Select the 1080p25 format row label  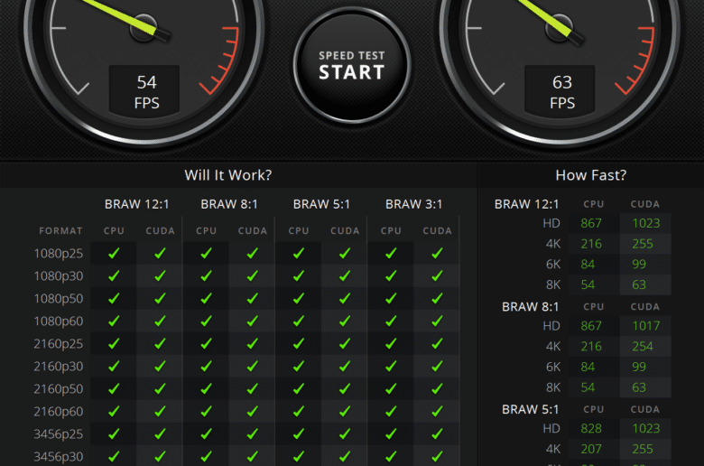pyautogui.click(x=59, y=254)
